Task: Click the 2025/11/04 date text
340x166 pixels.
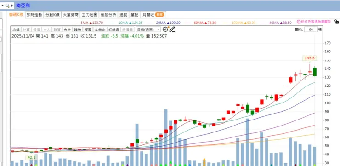Action: click(x=23, y=36)
